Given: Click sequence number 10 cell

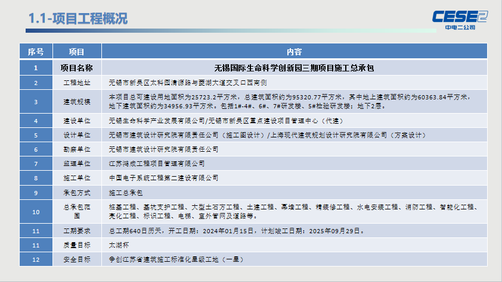Looking at the screenshot, I should tap(36, 211).
